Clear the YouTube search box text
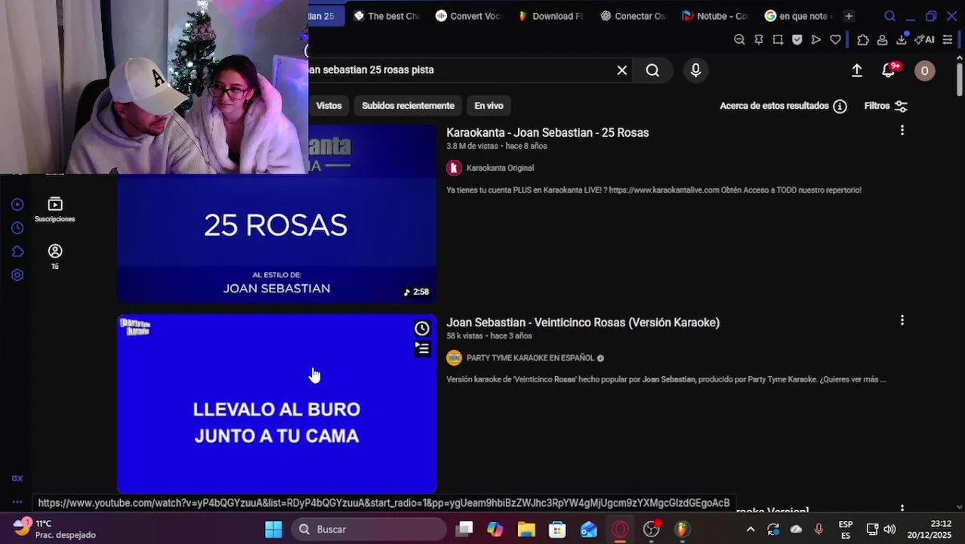This screenshot has width=965, height=544. (x=622, y=70)
